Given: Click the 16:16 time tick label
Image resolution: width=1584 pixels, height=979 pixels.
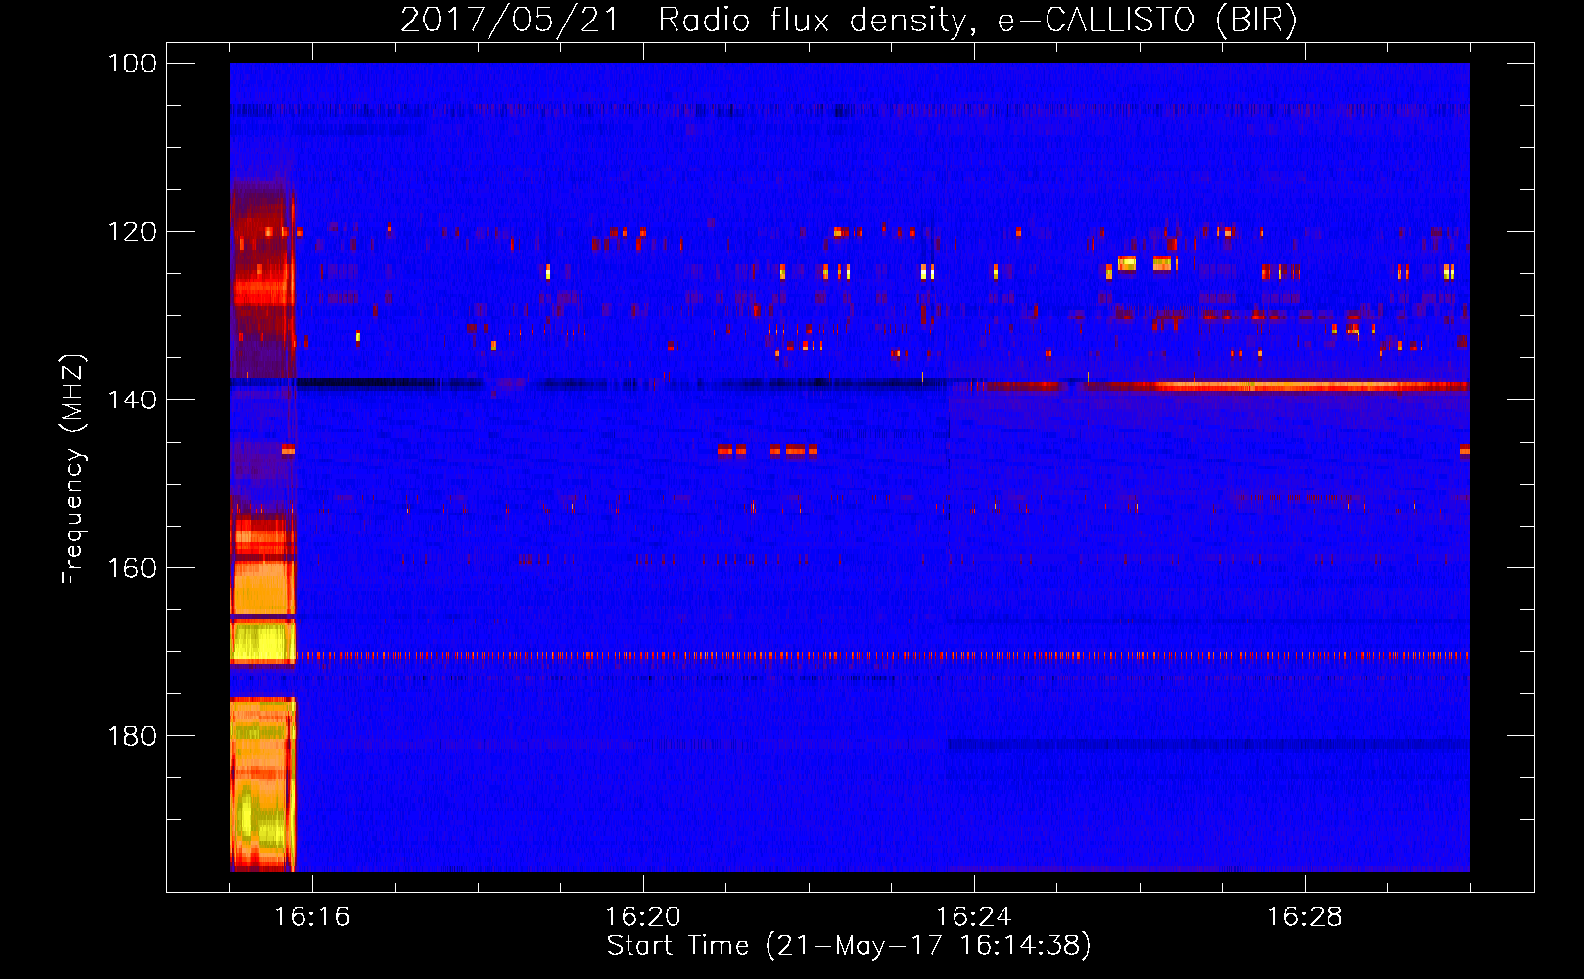Looking at the screenshot, I should 311,917.
